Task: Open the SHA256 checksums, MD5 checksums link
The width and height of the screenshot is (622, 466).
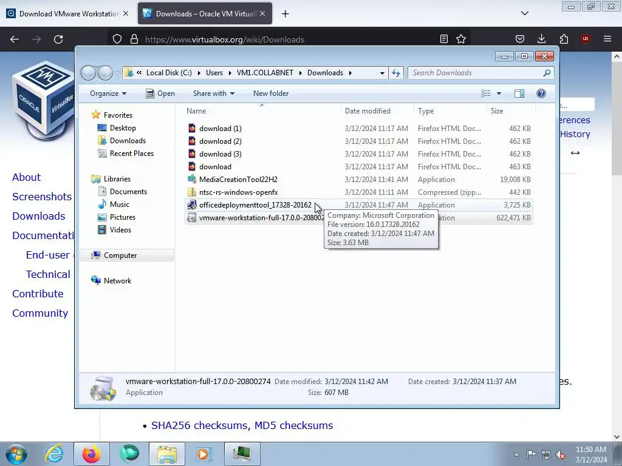Action: coord(242,425)
